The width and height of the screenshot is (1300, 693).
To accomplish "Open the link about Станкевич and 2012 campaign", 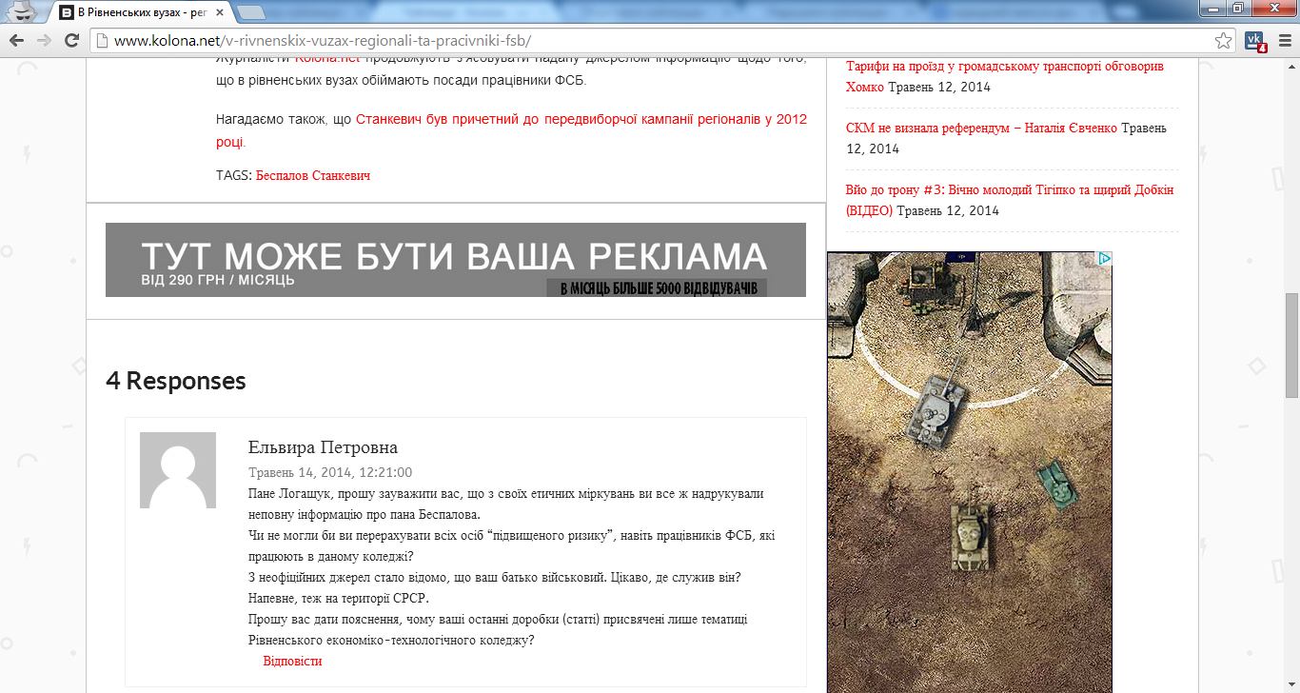I will click(511, 130).
